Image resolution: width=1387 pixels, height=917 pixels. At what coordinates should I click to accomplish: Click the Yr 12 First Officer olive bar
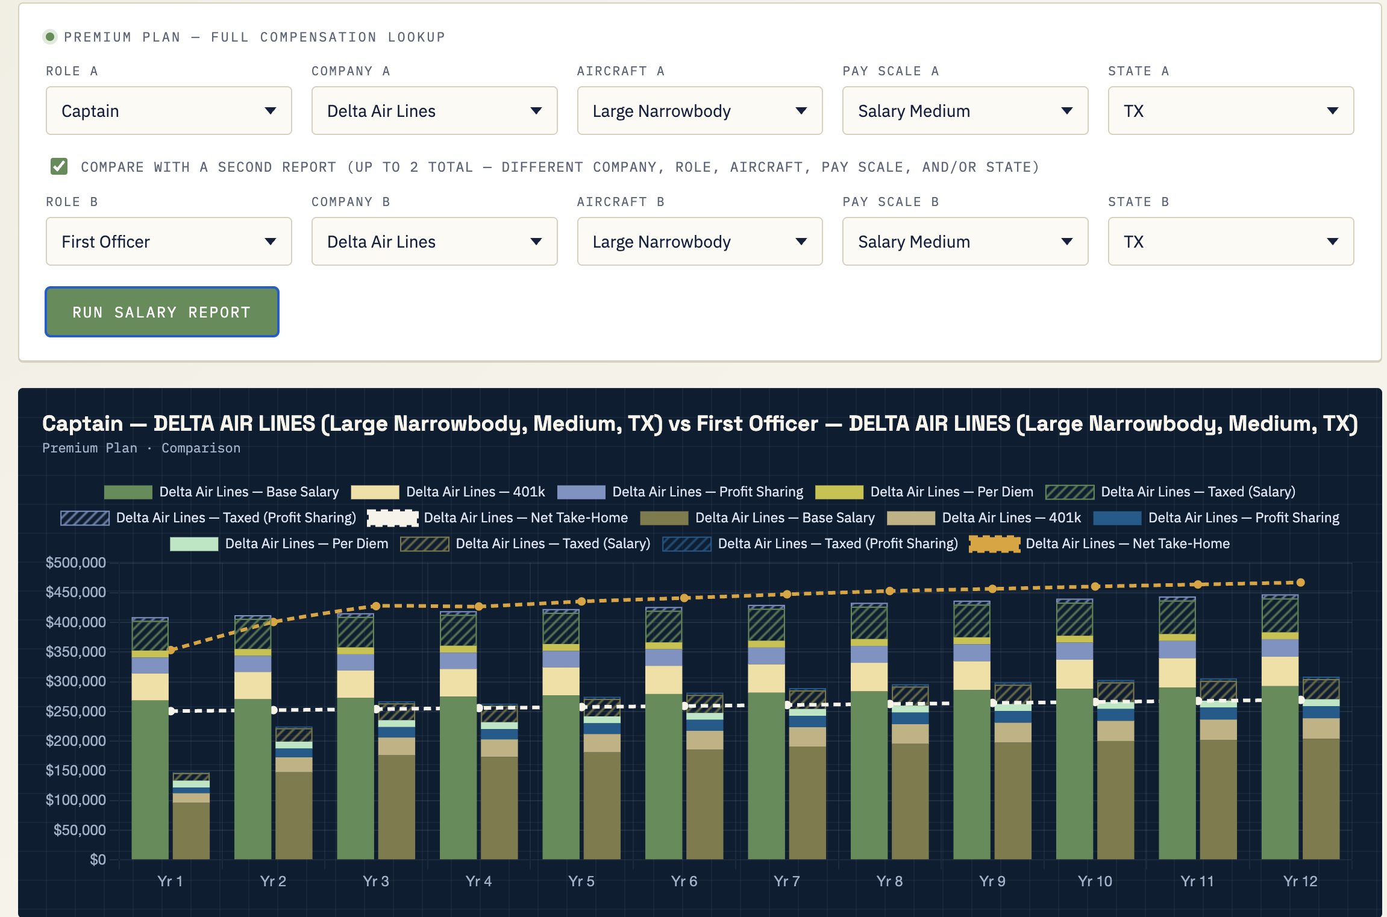click(1321, 798)
